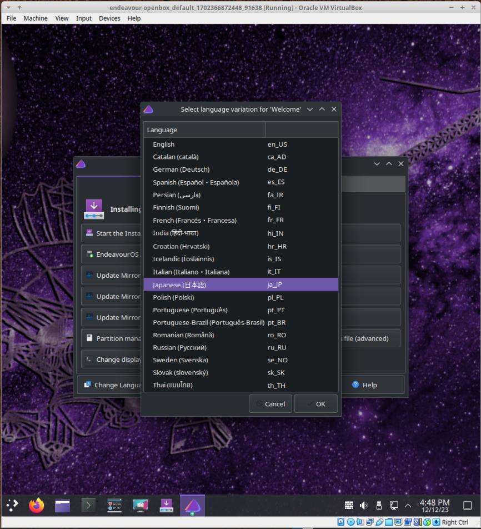481x529 pixels.
Task: Click the EndeavourOS logo in Welcome window
Action: pyautogui.click(x=81, y=164)
